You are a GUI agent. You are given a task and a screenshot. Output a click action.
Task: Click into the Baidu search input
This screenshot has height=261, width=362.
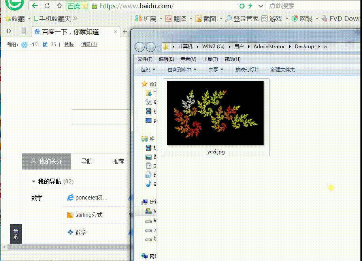click(101, 117)
